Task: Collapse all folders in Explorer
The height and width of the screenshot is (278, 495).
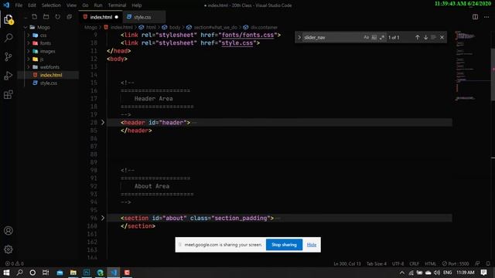Action: [x=70, y=17]
